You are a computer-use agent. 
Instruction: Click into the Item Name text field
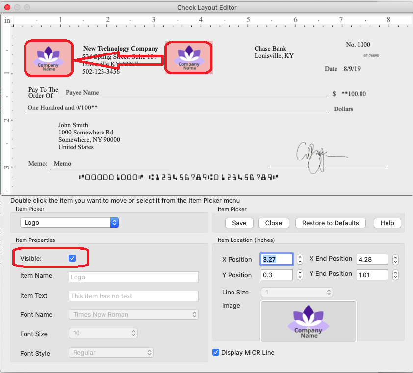click(133, 276)
